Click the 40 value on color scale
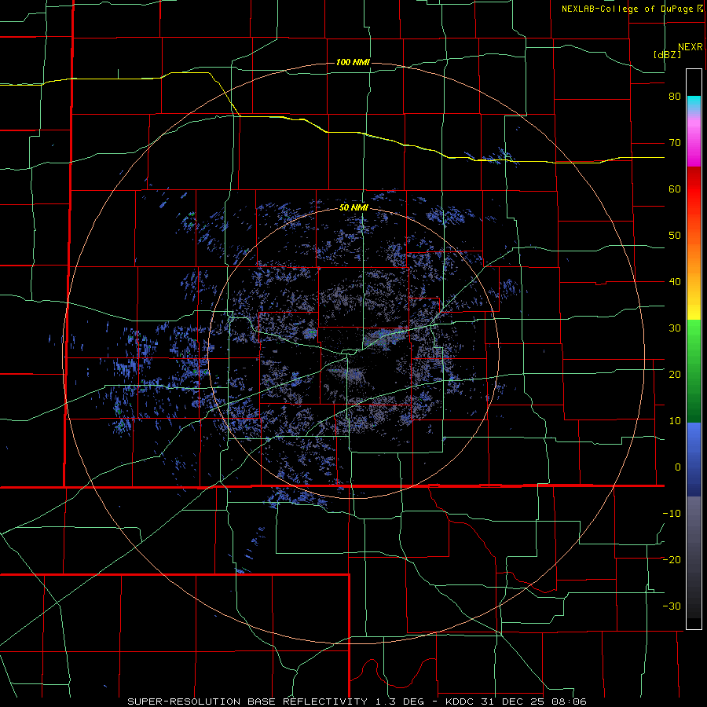Viewport: 707px width, 707px height. tap(675, 282)
